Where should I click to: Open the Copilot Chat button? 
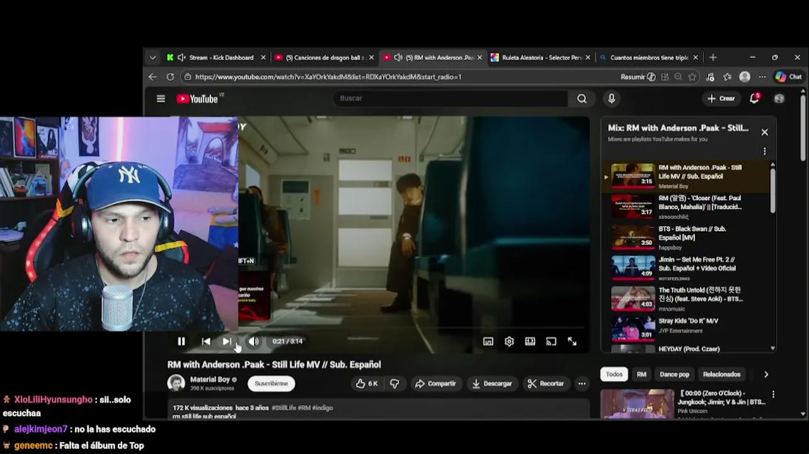[x=789, y=77]
